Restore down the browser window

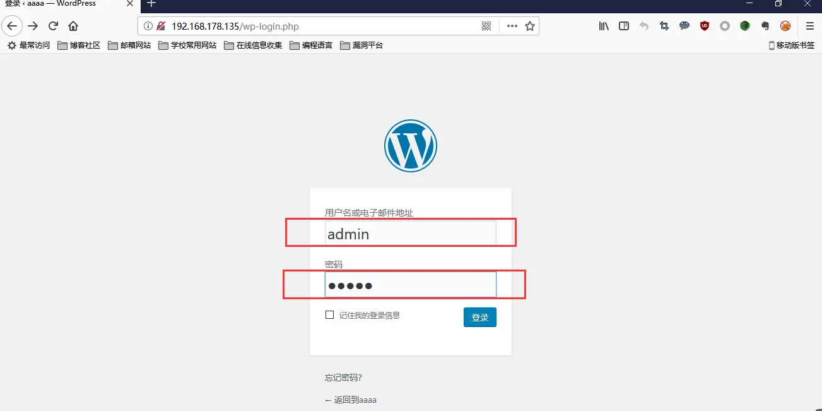tap(778, 4)
